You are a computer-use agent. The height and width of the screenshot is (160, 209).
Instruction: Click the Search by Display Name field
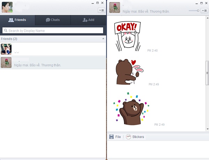point(53,30)
